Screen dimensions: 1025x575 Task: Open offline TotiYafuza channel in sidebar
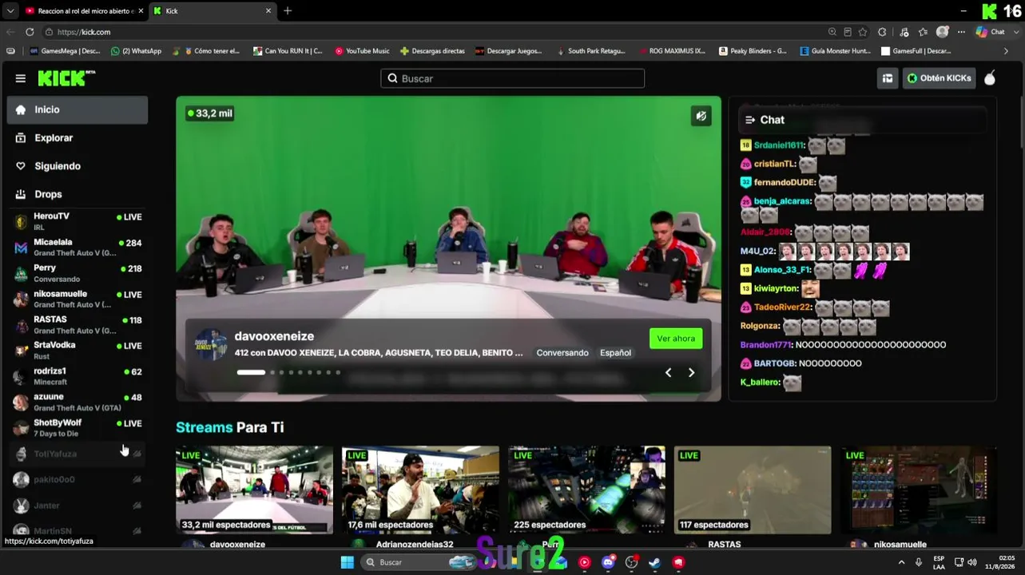(77, 454)
